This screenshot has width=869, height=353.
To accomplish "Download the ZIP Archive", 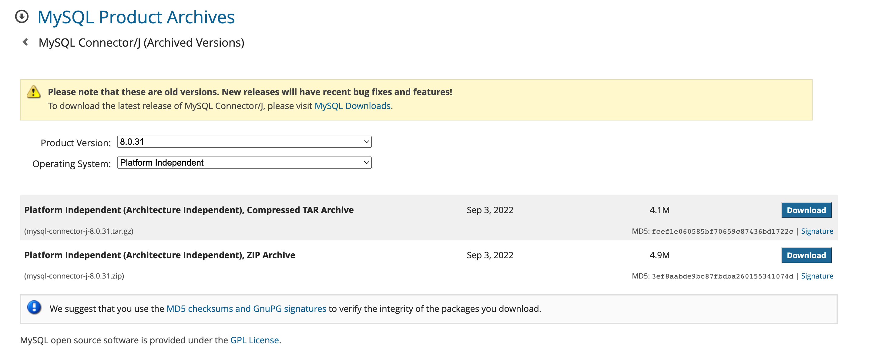I will point(806,255).
